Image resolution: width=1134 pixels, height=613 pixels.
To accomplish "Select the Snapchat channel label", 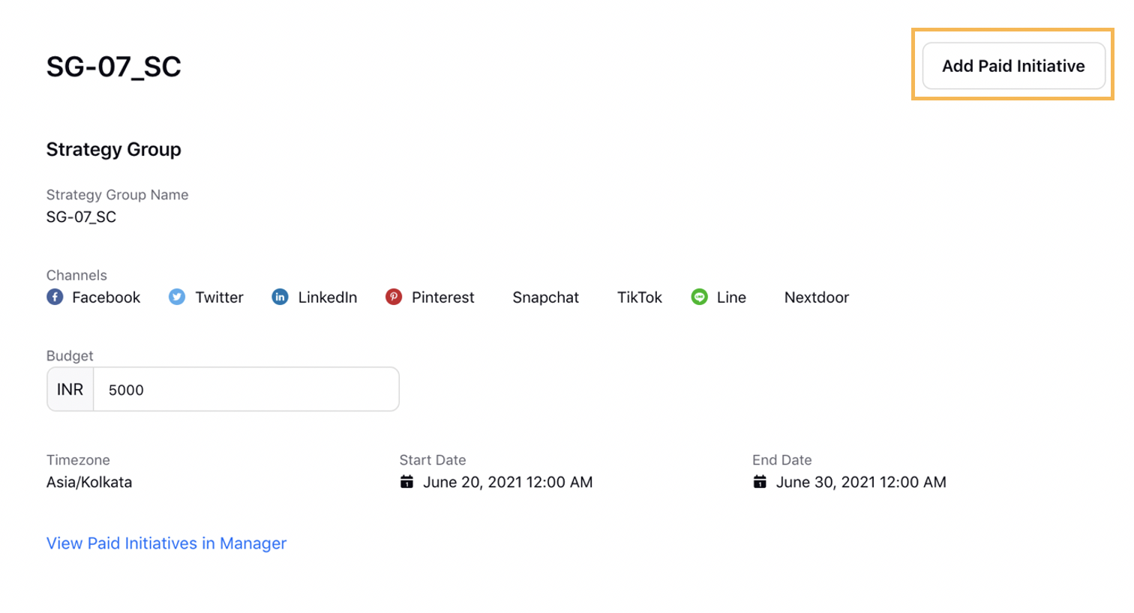I will pos(546,298).
